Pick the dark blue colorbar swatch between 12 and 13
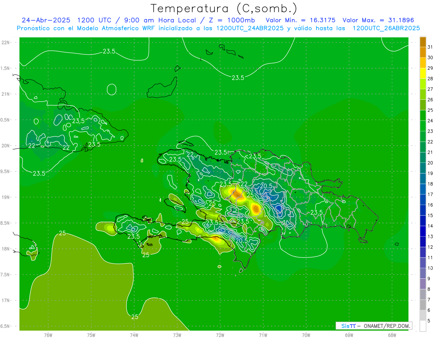This screenshot has height=340, width=440. [x=423, y=242]
